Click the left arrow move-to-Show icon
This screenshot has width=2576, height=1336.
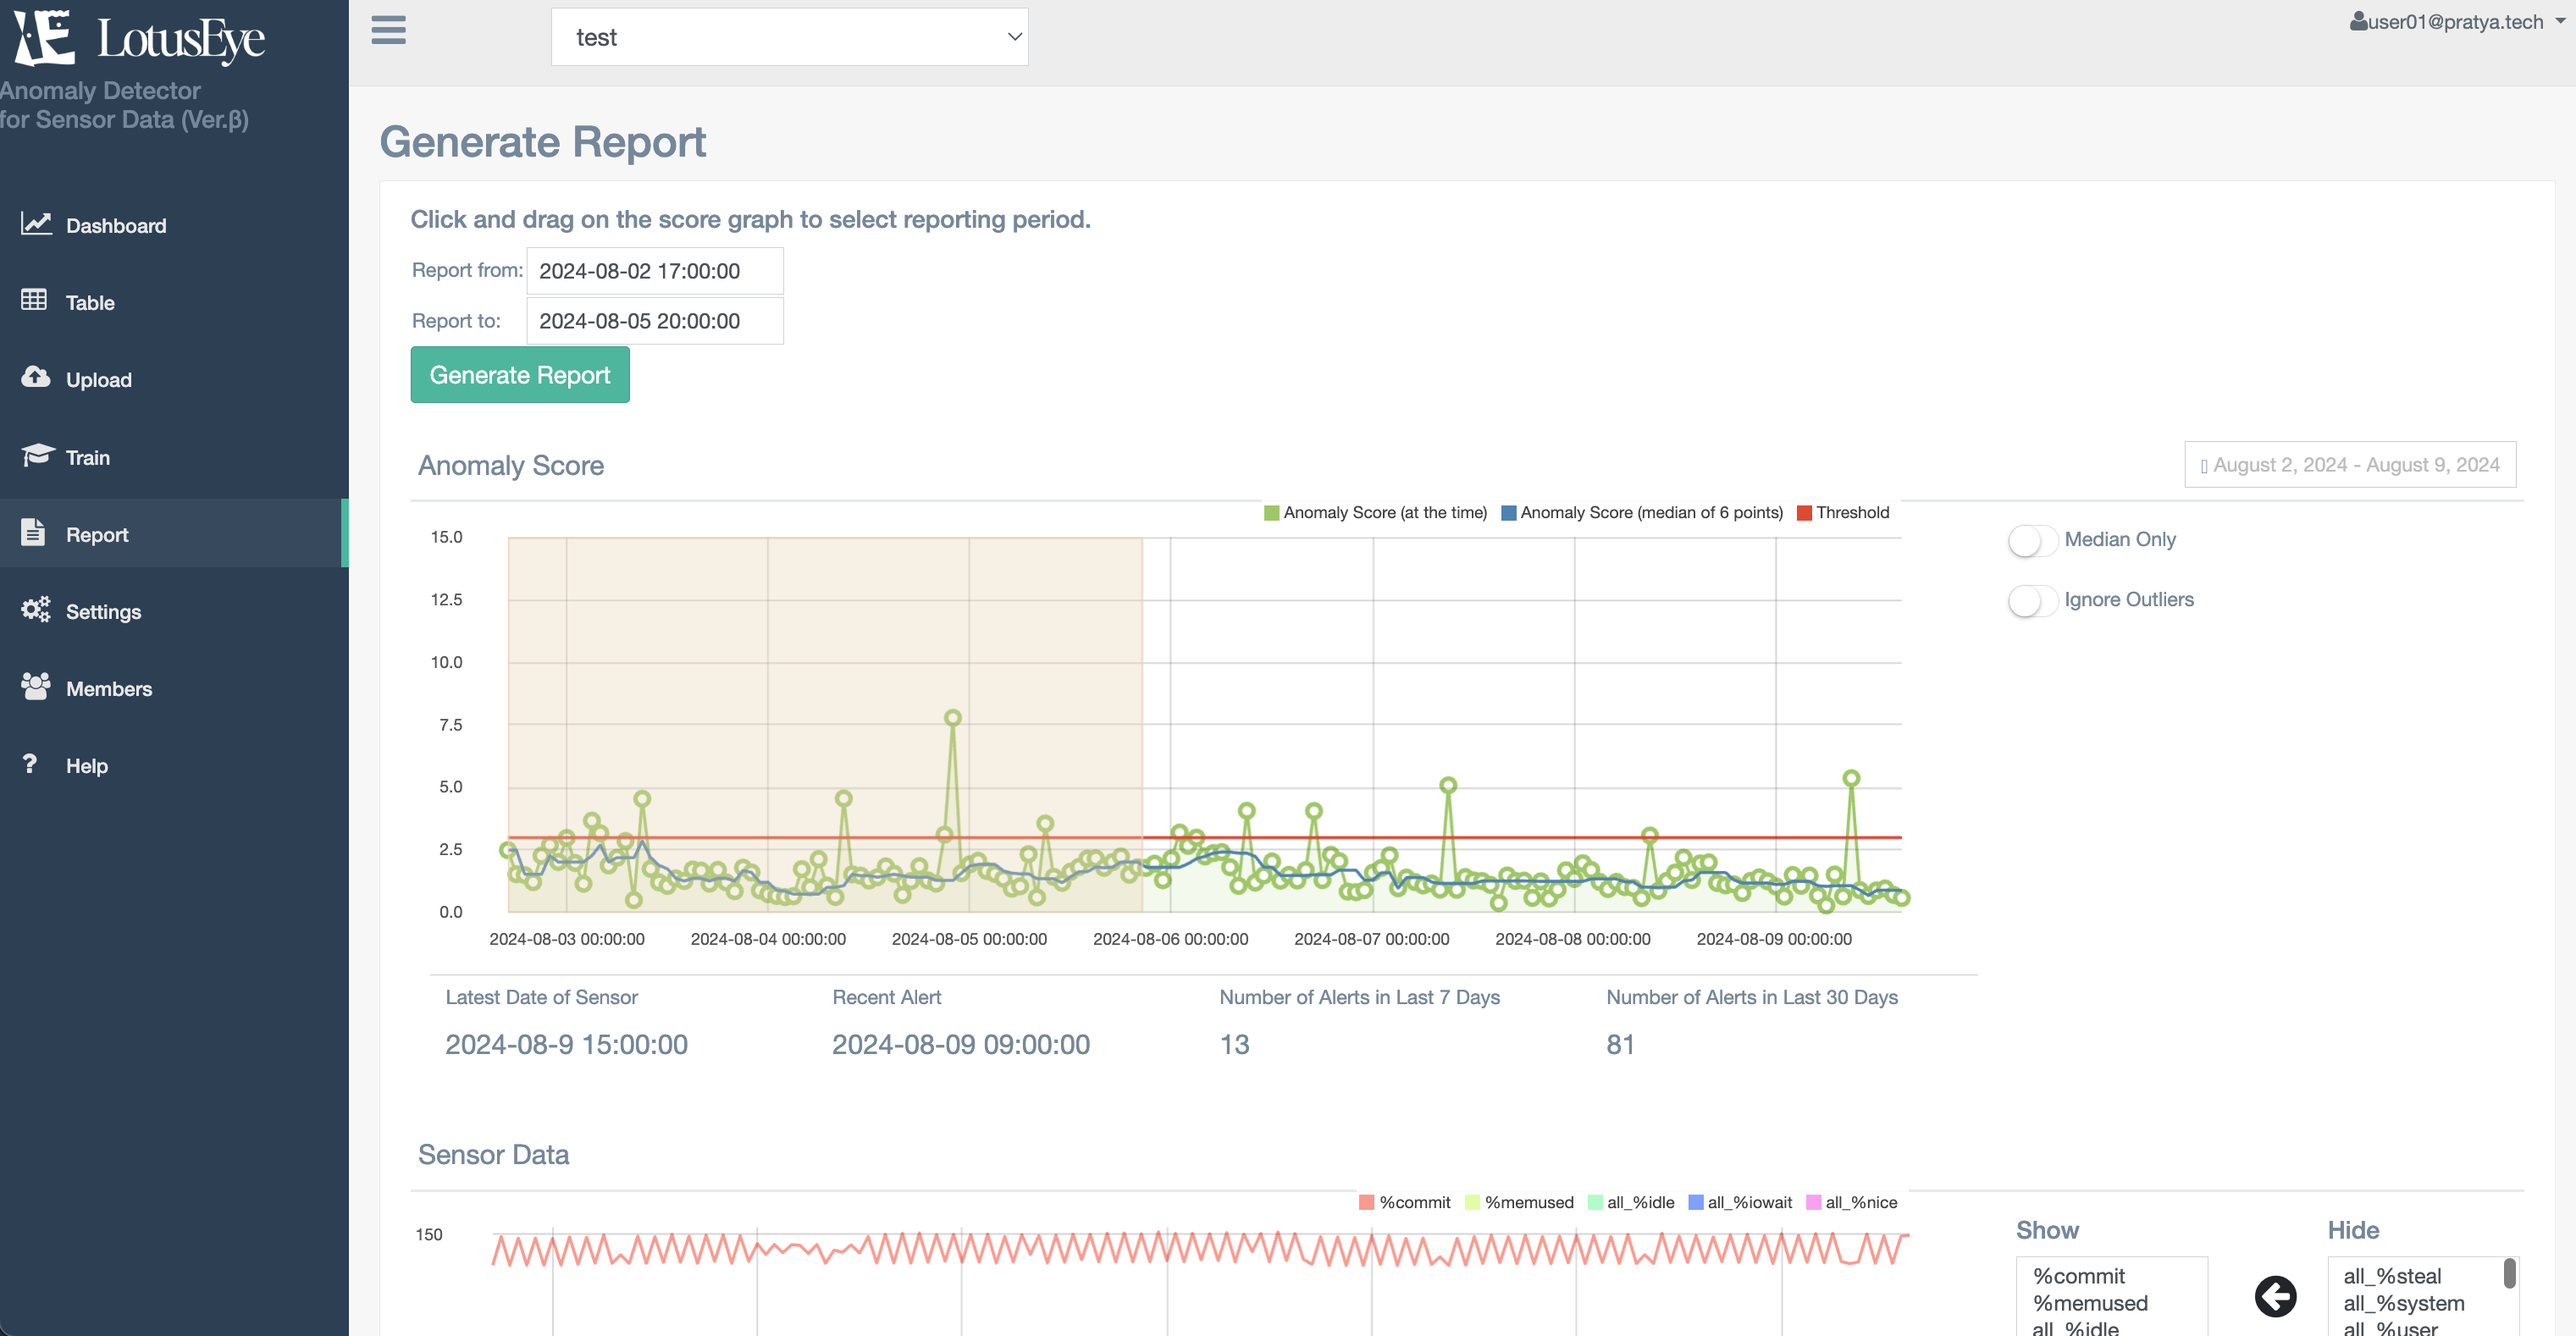(x=2275, y=1297)
